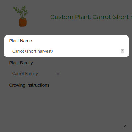Click the autofill contact icon in Plant Name

coord(122,51)
